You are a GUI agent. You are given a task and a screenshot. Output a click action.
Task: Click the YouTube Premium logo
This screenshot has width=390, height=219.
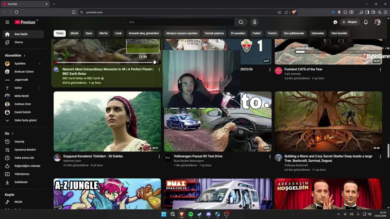(x=25, y=22)
